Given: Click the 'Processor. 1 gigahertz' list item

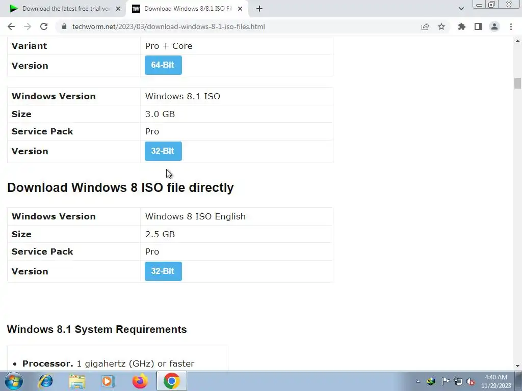Looking at the screenshot, I should click(x=108, y=364).
